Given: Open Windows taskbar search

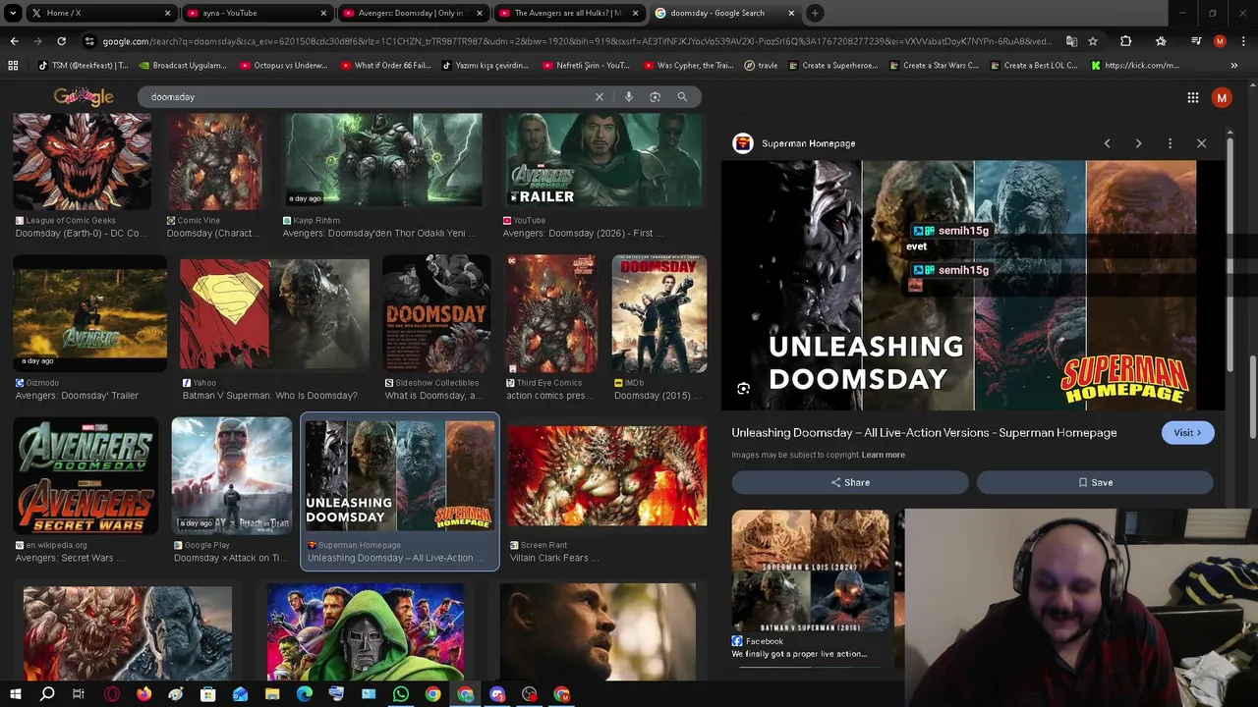Looking at the screenshot, I should [x=47, y=694].
